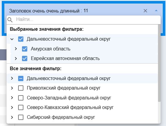Check Северо-Западный федеральный округ checkbox
The width and height of the screenshot is (166, 126).
[x=21, y=98]
